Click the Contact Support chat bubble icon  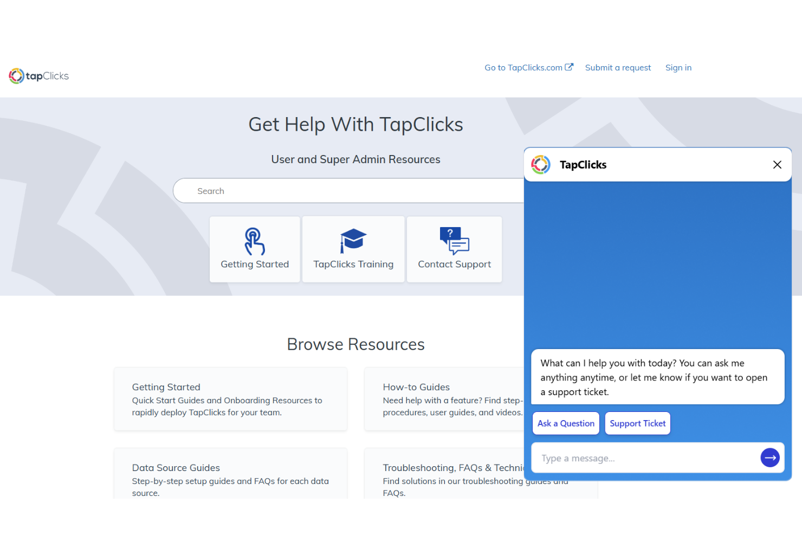point(454,241)
